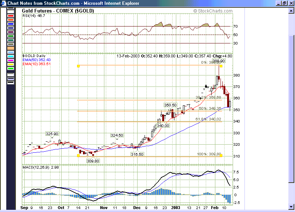Screen dimensions: 295x212
Task: Pick the bright red color swatch
Action: click(11, 16)
